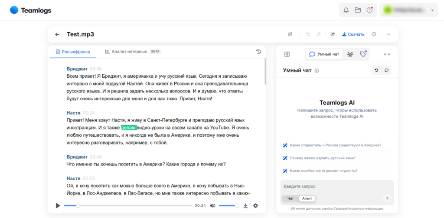Click speaker name Бриджит at 00:48
Viewport: 444px width, 218px height.
(x=77, y=157)
